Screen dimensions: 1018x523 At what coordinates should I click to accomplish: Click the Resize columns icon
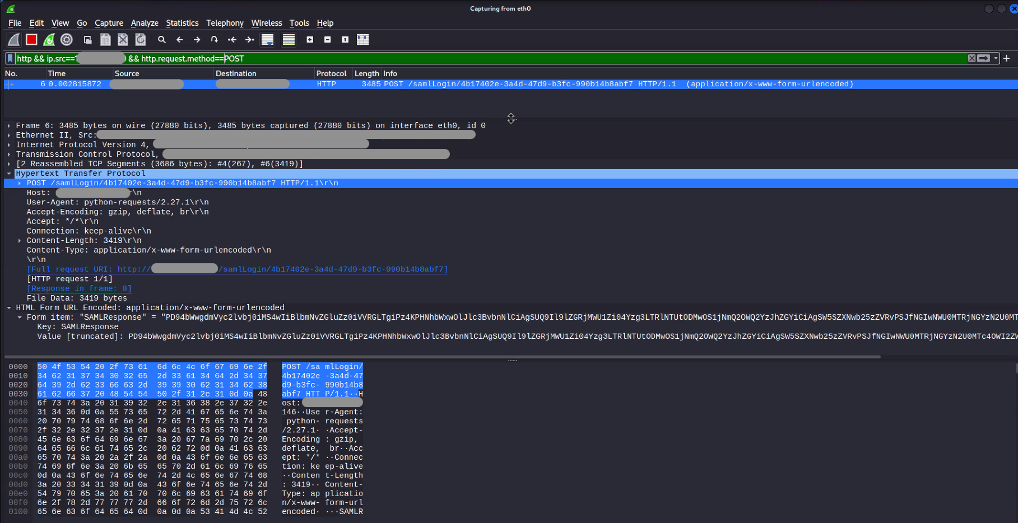click(x=363, y=40)
